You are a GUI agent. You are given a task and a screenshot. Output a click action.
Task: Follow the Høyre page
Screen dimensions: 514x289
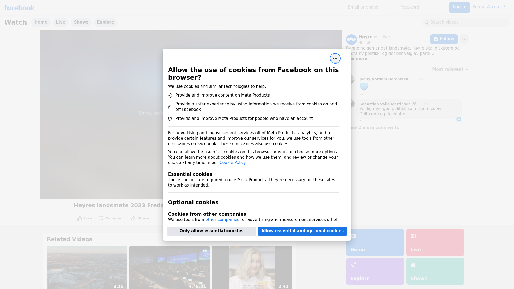444,39
